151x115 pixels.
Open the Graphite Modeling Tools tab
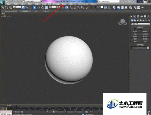[x=11, y=11]
